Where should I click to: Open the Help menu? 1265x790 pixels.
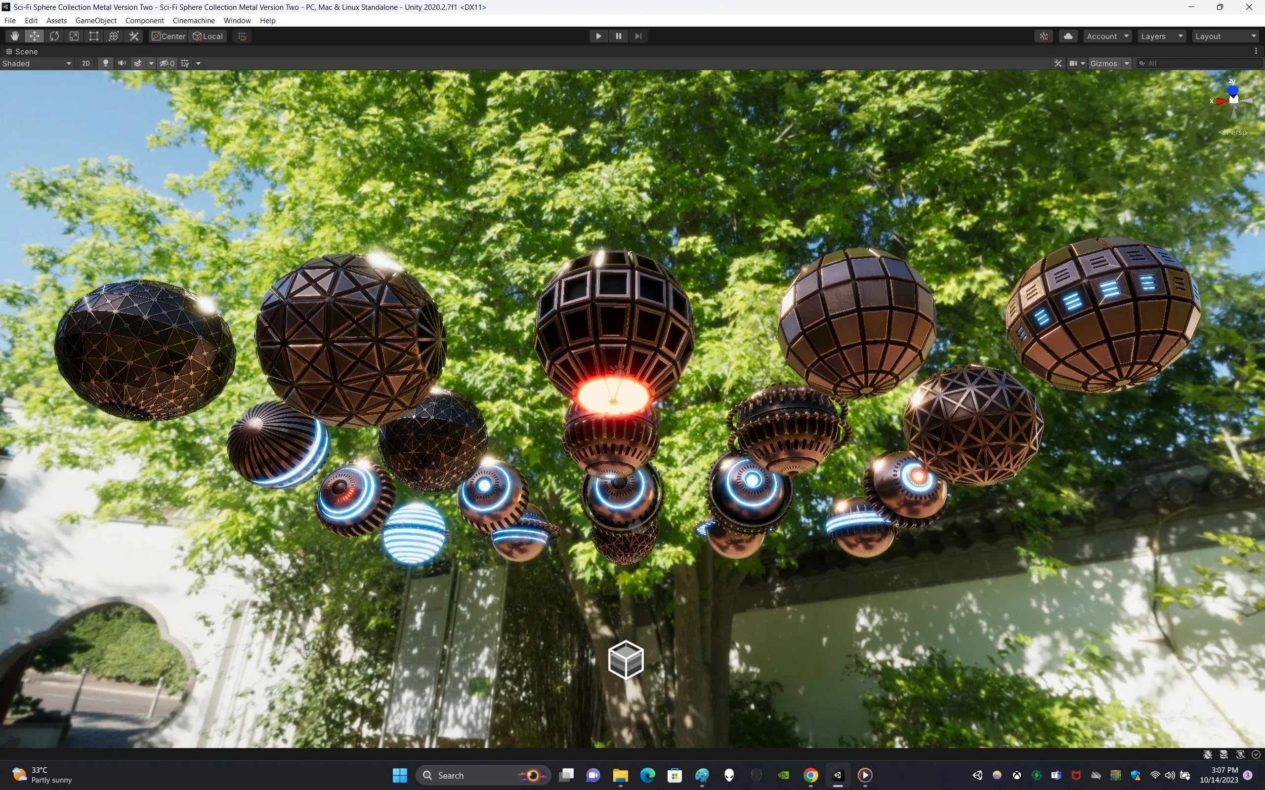pyautogui.click(x=268, y=20)
